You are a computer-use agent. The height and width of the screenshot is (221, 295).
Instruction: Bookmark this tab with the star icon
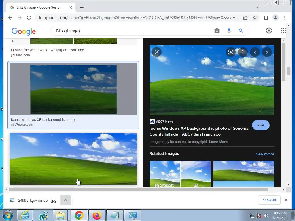pos(255,18)
